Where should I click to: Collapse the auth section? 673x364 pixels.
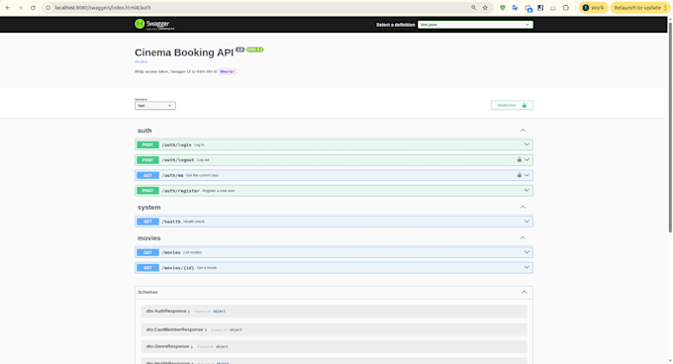[x=523, y=131]
